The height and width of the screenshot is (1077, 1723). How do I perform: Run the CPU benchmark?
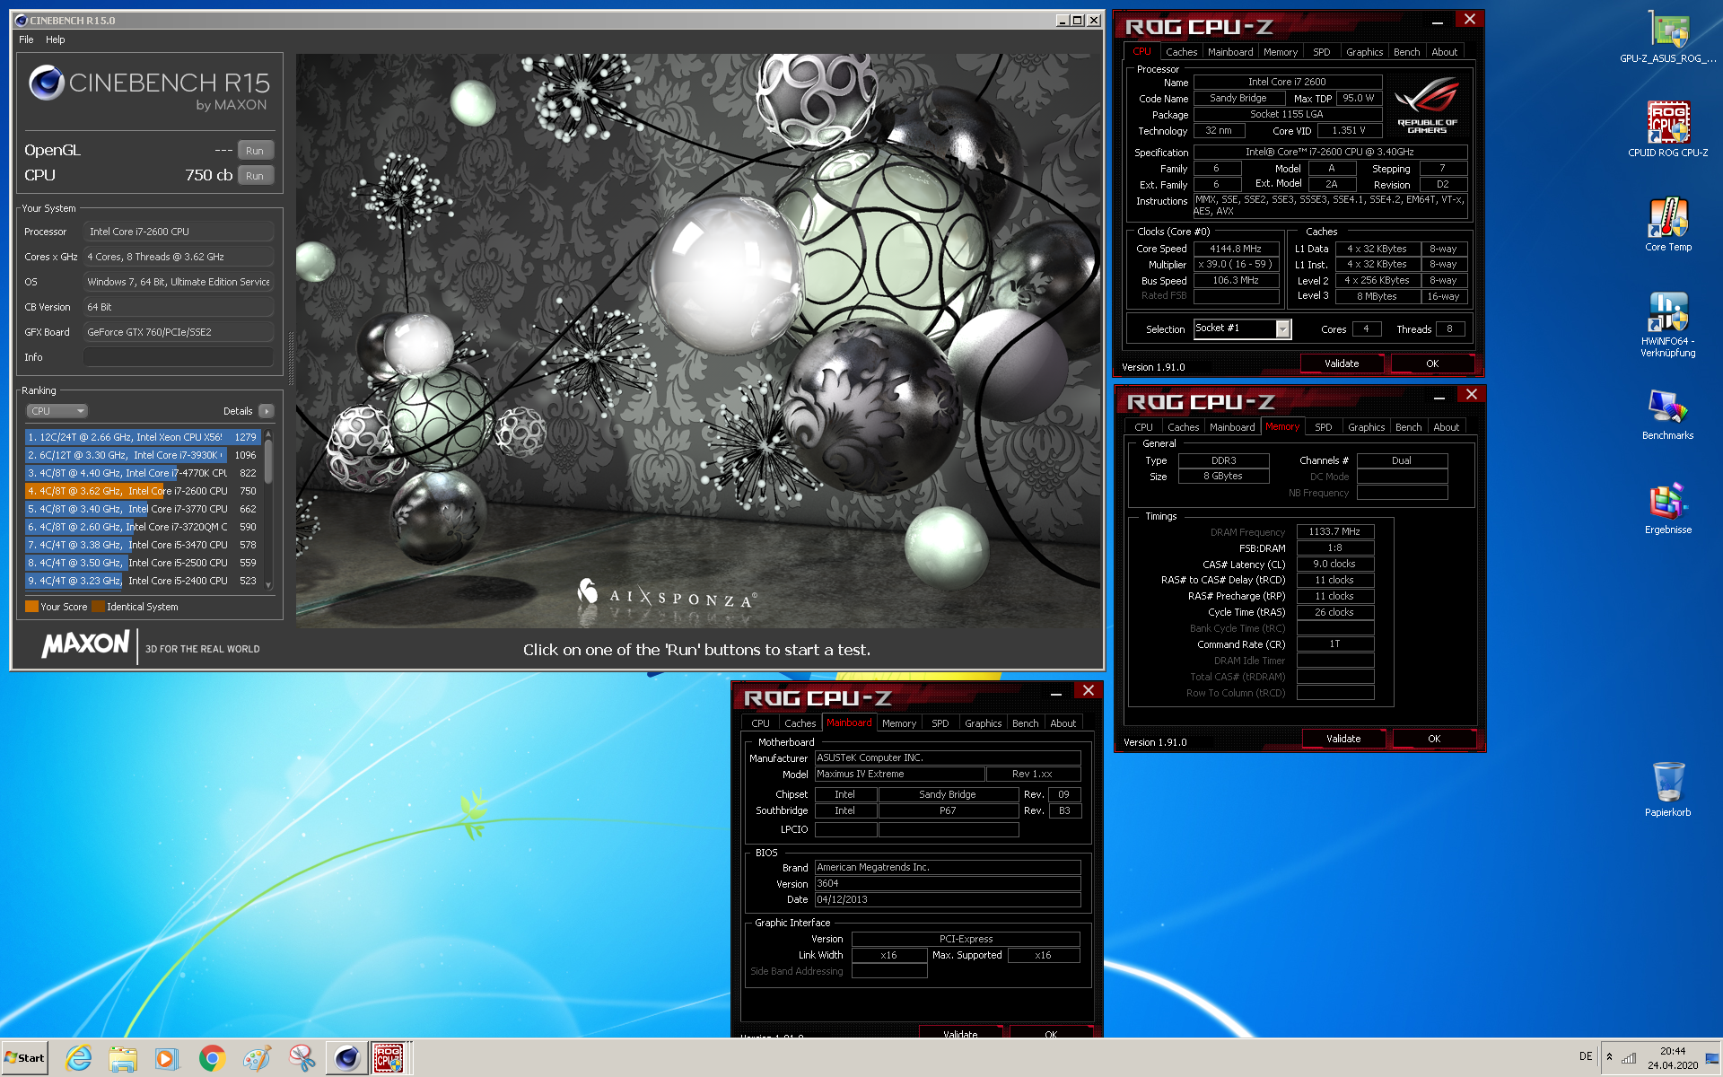pyautogui.click(x=255, y=176)
